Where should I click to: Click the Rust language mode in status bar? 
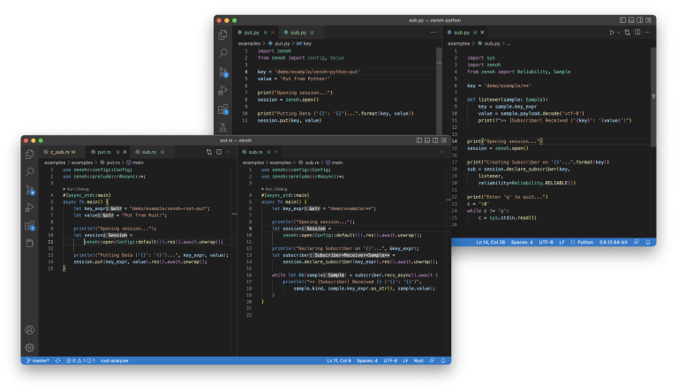click(x=420, y=360)
